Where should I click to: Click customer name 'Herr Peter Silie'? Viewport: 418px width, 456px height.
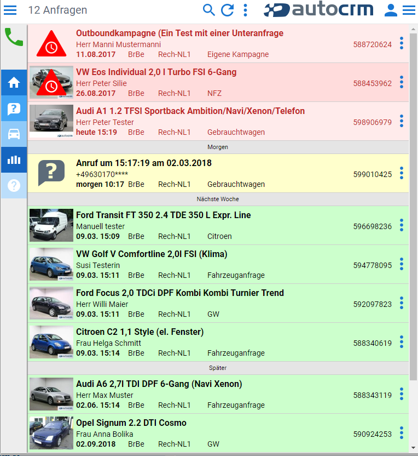pos(101,83)
